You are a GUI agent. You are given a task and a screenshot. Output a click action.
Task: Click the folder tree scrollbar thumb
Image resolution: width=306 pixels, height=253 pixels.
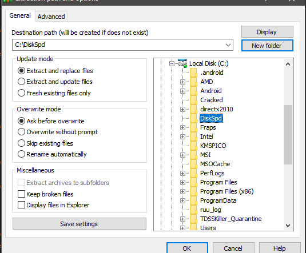point(288,135)
